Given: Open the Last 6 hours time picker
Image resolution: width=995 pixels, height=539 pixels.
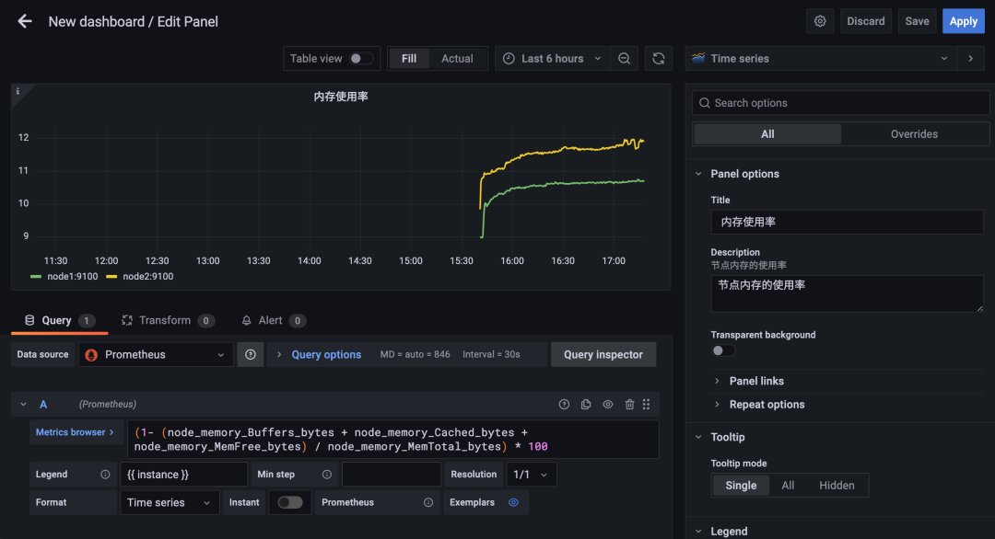Looking at the screenshot, I should [553, 59].
